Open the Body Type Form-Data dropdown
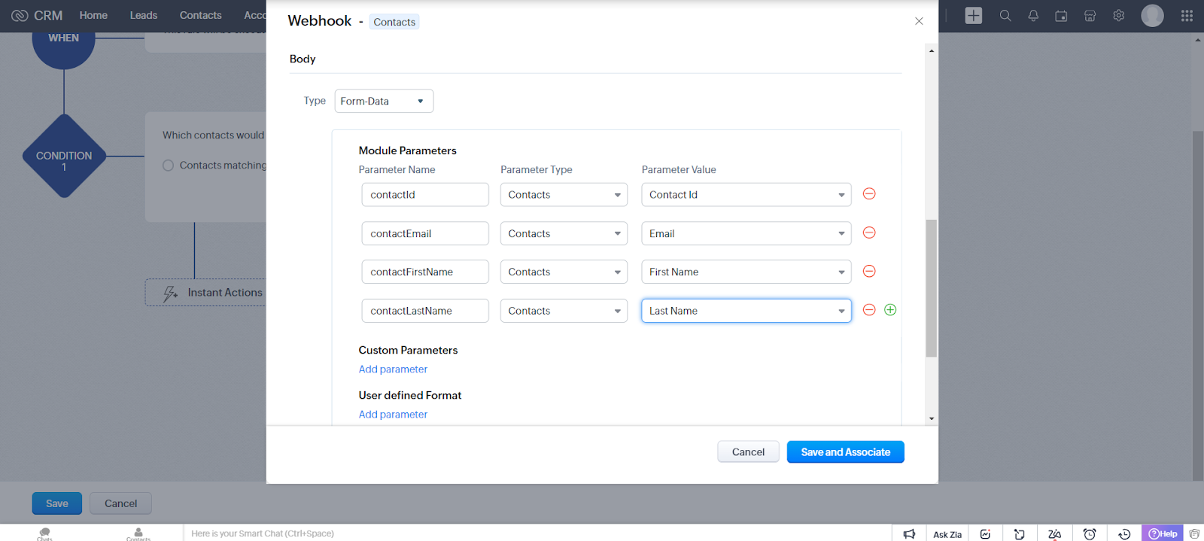The width and height of the screenshot is (1204, 541). (x=384, y=101)
